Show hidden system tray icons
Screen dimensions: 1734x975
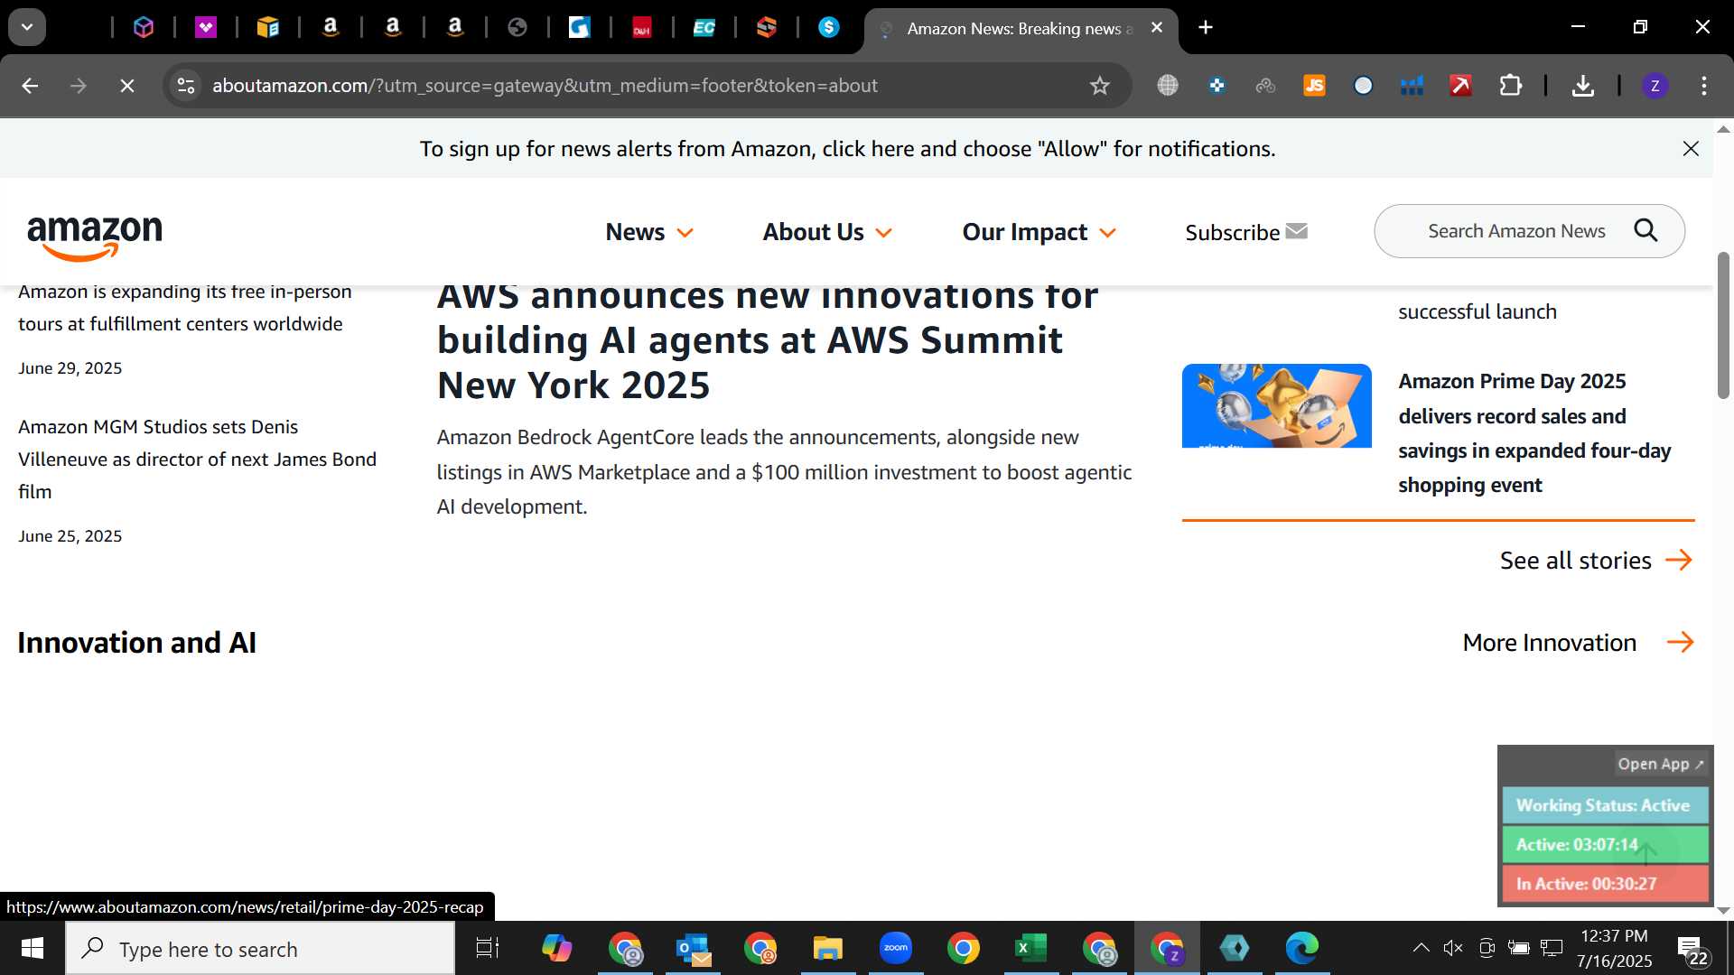1421,948
